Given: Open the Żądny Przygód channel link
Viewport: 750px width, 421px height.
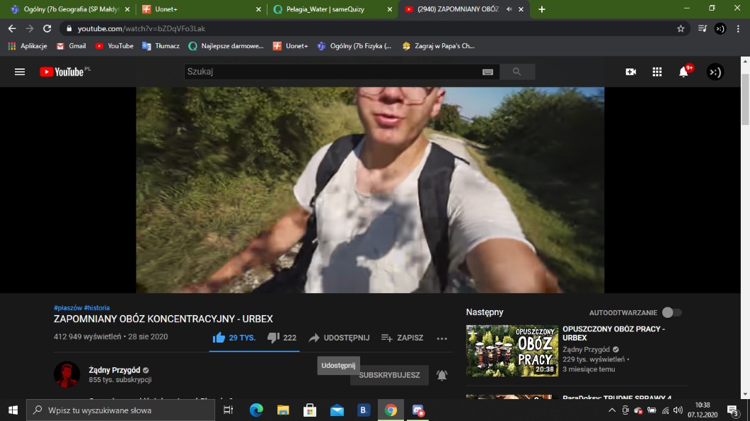Looking at the screenshot, I should click(114, 370).
